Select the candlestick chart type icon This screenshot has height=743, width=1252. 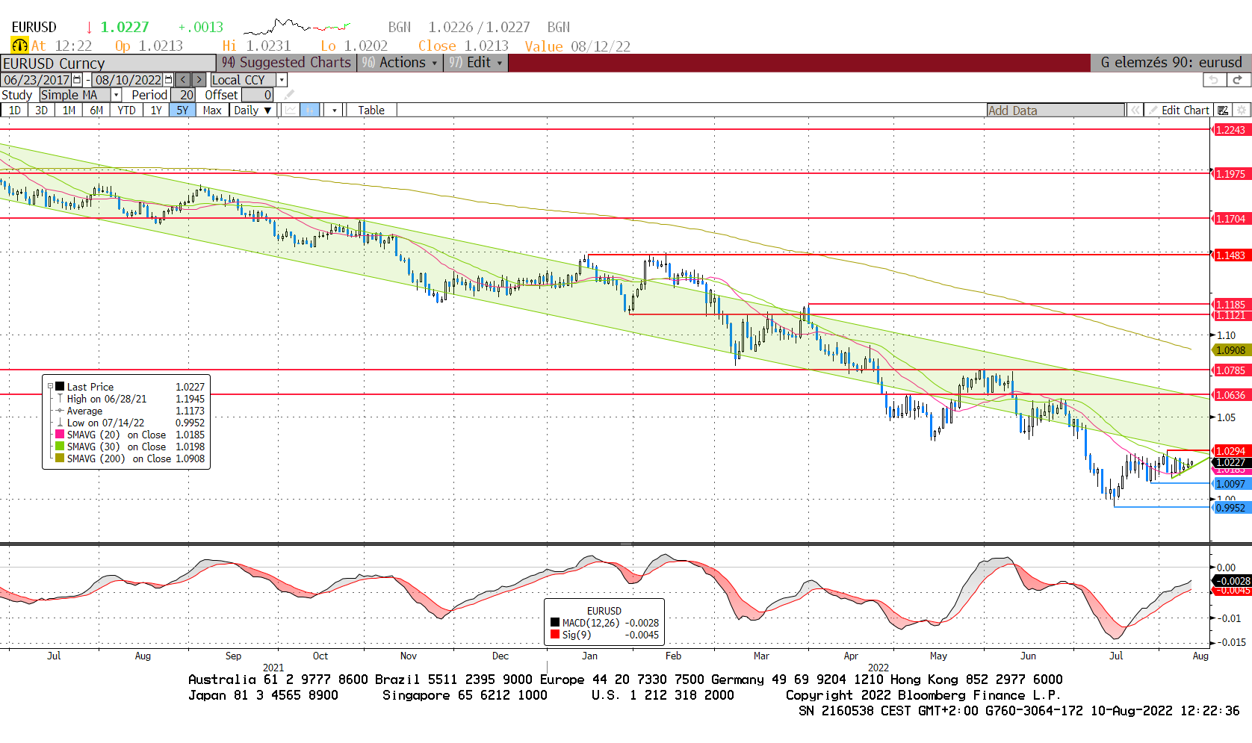tap(310, 111)
